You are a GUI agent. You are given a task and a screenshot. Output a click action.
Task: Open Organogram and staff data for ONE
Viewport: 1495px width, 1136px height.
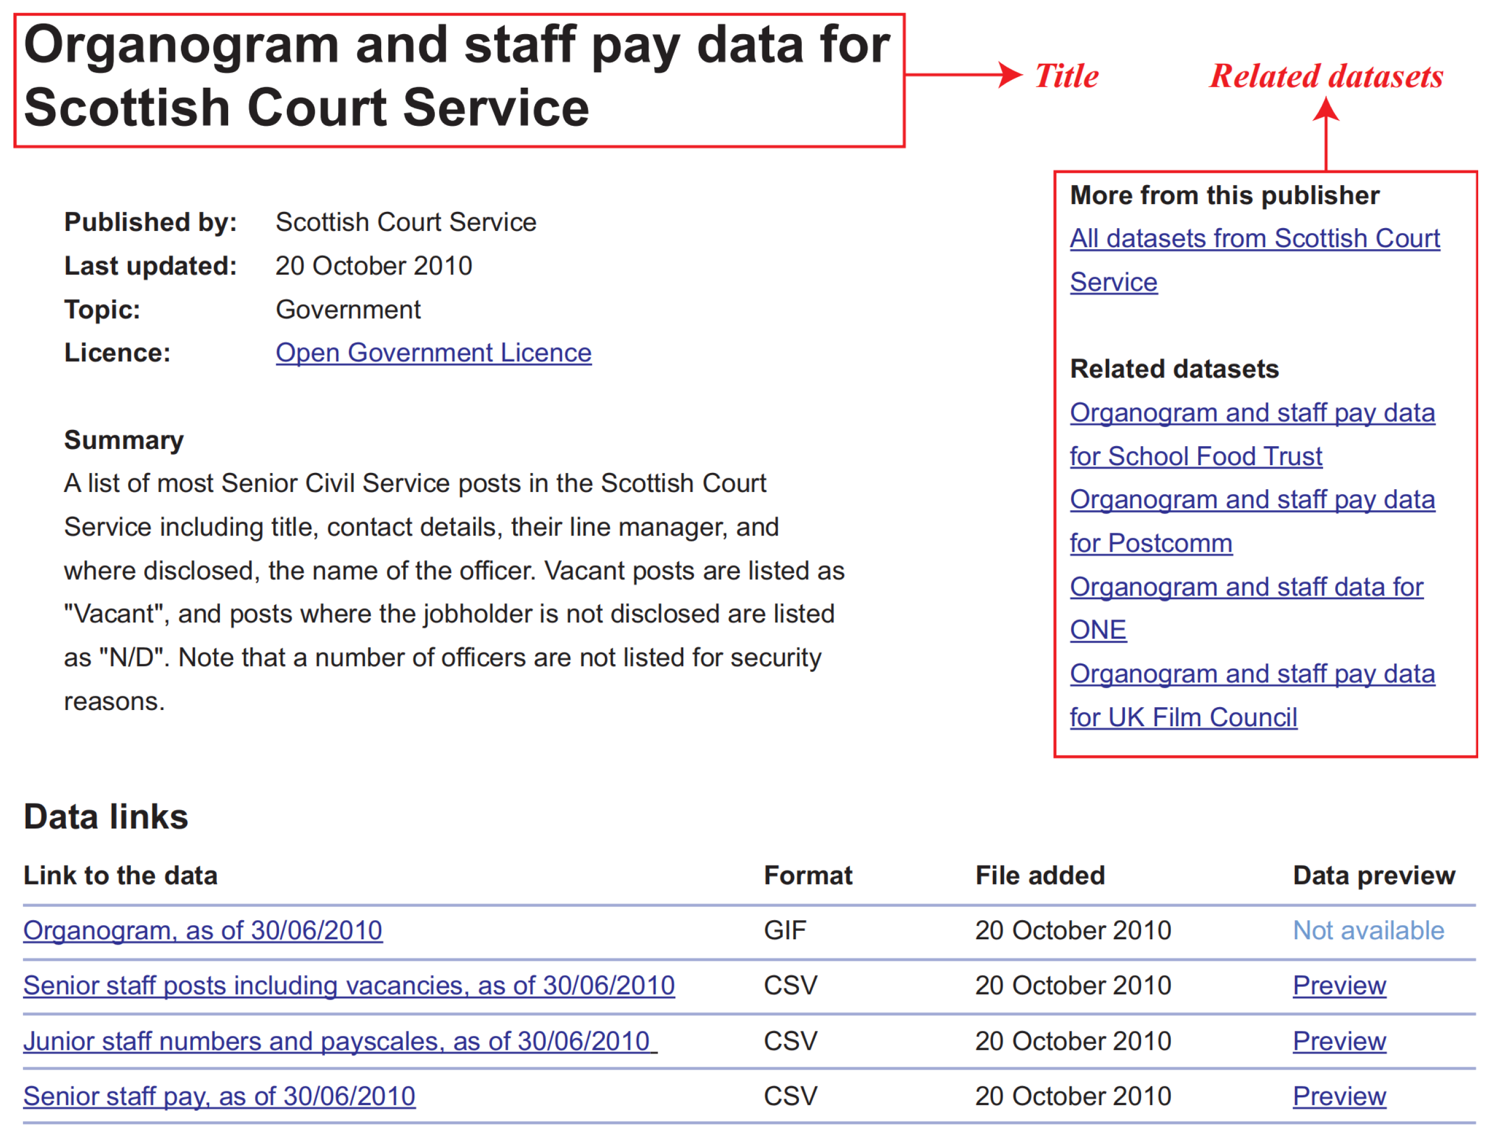tap(1246, 587)
